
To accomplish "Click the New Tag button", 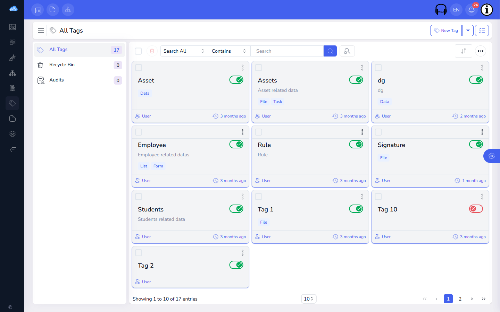I will [446, 31].
